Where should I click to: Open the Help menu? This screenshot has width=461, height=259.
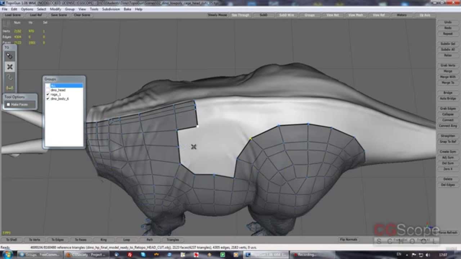[139, 9]
